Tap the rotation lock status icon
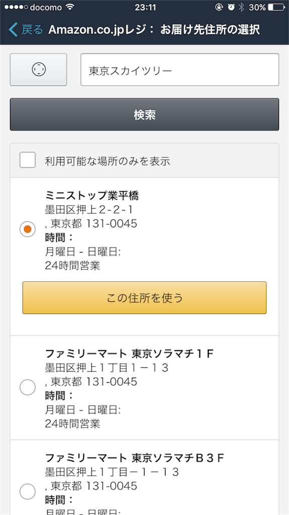289x515 pixels. click(x=219, y=7)
